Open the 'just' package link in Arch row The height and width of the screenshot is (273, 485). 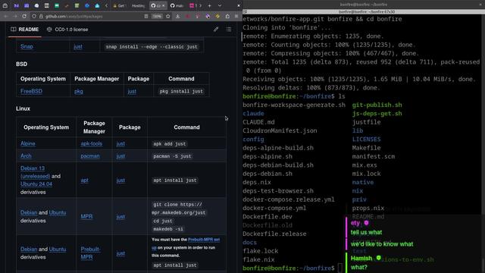tap(120, 156)
